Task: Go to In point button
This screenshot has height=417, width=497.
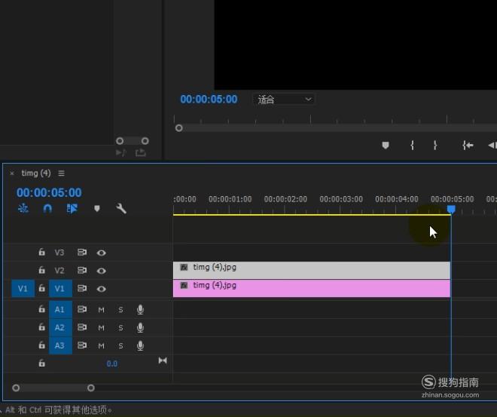Action: [468, 146]
